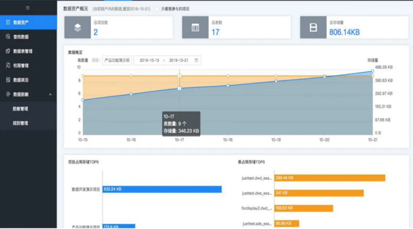The height and width of the screenshot is (229, 413).
Task: Click the 10-21 blue data point on chart
Action: click(x=372, y=71)
